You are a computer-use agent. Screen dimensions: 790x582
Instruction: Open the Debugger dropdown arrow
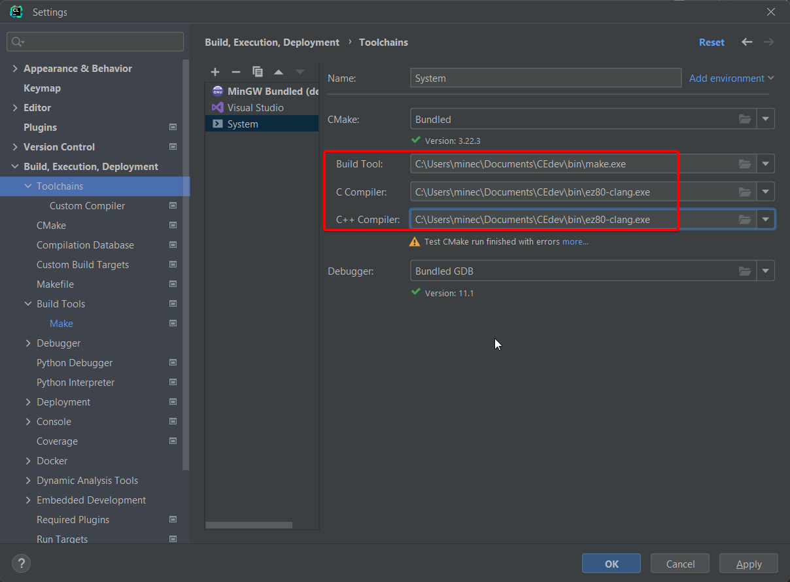coord(766,271)
